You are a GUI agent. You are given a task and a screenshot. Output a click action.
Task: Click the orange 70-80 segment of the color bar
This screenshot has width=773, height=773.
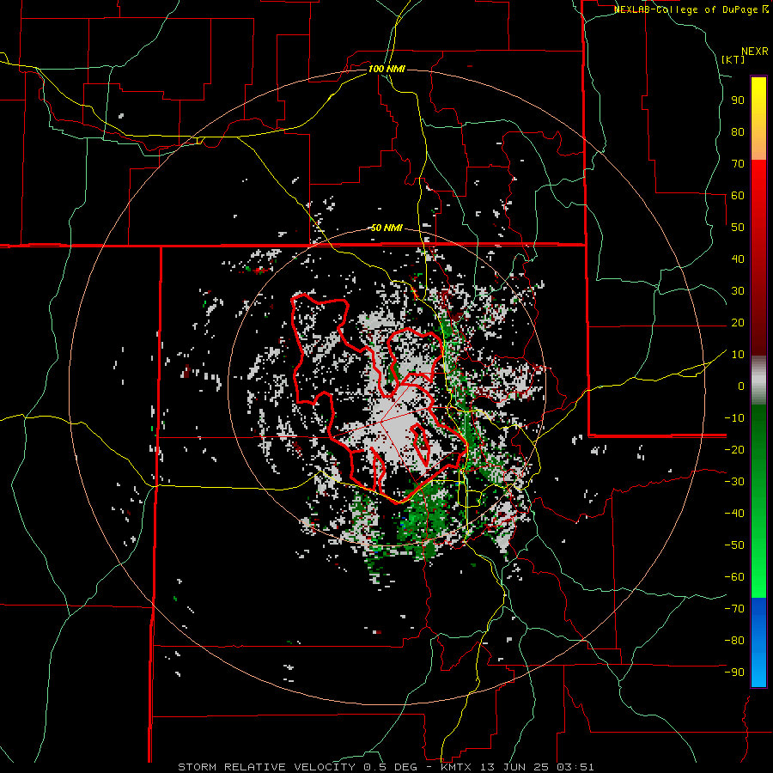(758, 145)
